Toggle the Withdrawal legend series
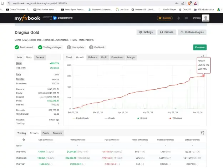Image resolution: width=223 pixels, height=168 pixels. (176, 118)
